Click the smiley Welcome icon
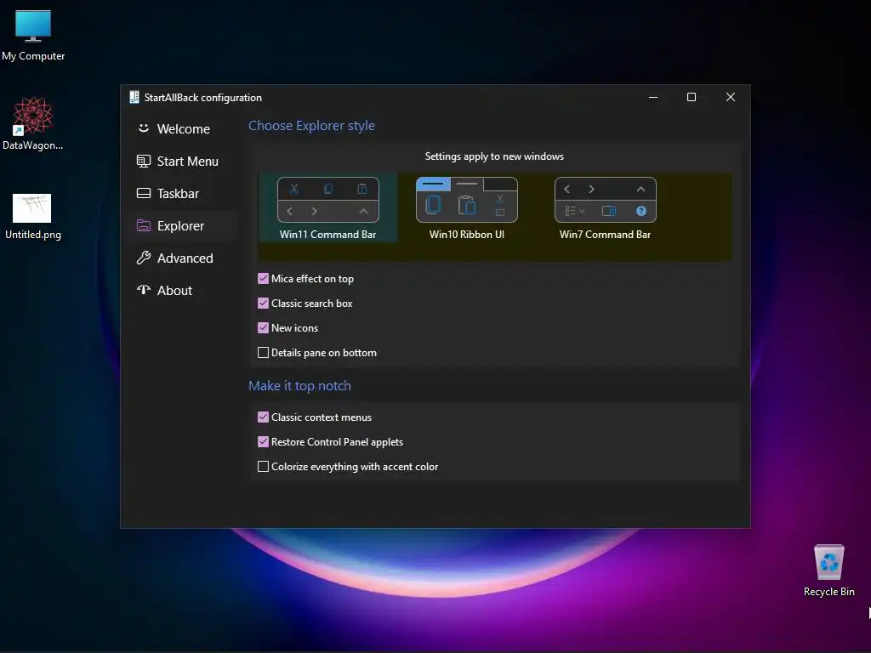Image resolution: width=871 pixels, height=653 pixels. click(143, 128)
